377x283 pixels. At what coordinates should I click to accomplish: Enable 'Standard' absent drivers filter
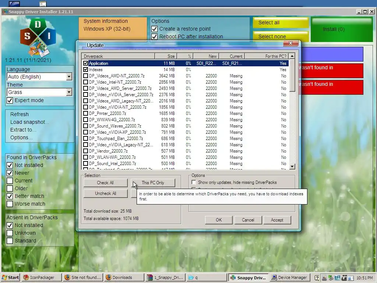pos(10,241)
